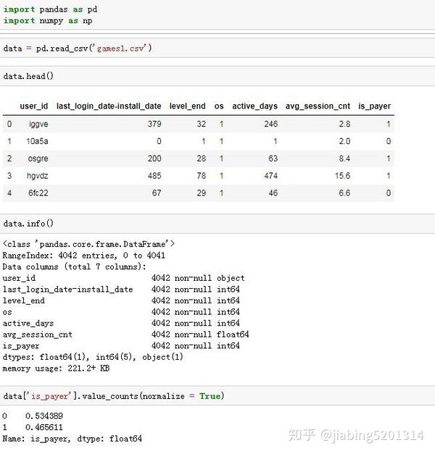Click the user_id cell '10a5a'

click(x=37, y=141)
